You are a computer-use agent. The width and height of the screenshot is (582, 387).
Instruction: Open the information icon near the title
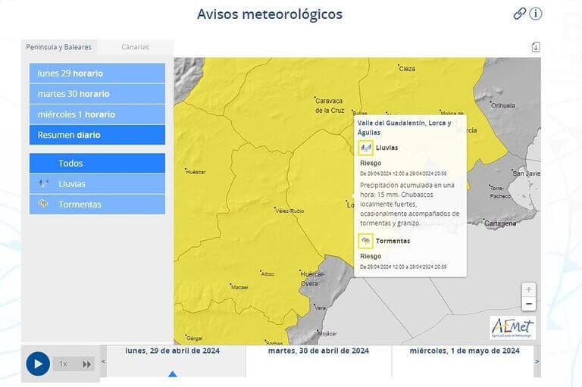pyautogui.click(x=535, y=14)
